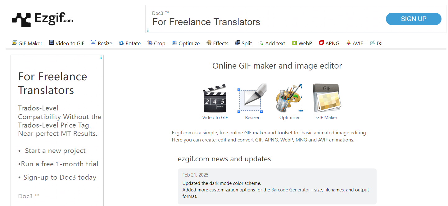The width and height of the screenshot is (448, 206).
Task: Select the WebP green icon in toolbar
Action: click(x=294, y=43)
